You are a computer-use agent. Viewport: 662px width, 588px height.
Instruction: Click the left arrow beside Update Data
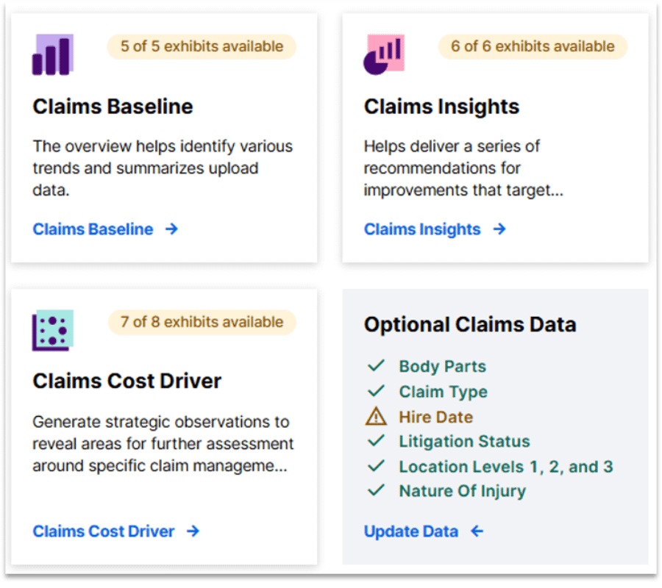click(477, 531)
